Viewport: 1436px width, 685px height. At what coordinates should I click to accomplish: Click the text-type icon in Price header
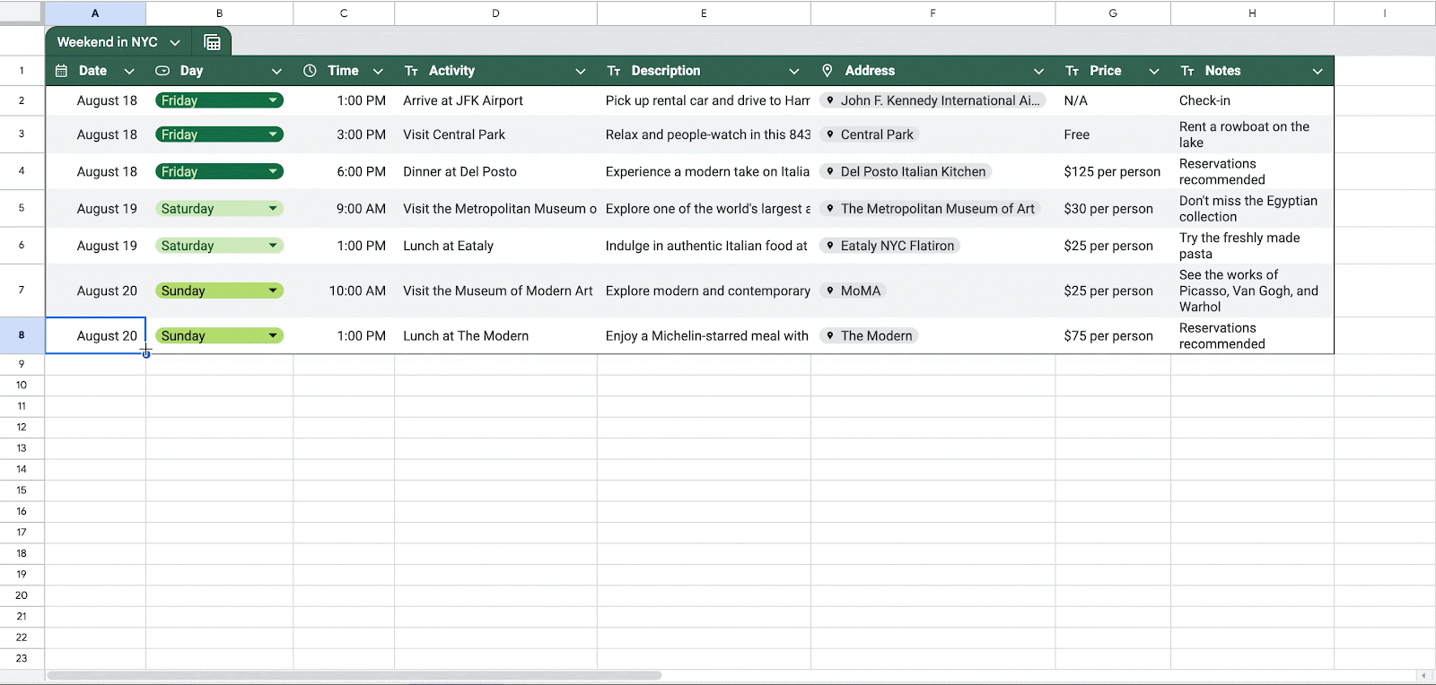point(1072,71)
